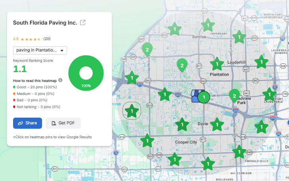The image size is (289, 181).
Task: Click the rank 2 pin near Flamingo Rd
Action: click(147, 50)
